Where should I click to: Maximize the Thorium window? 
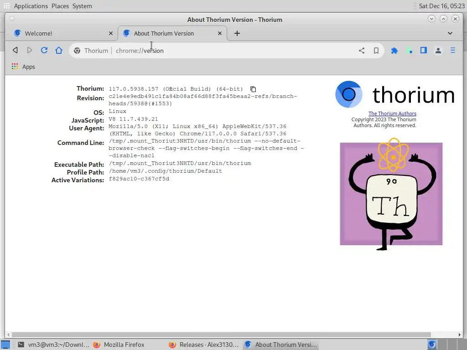(443, 19)
